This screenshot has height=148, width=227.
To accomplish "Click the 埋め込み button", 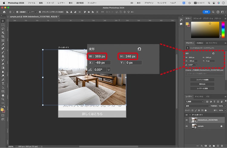I will [202, 84].
